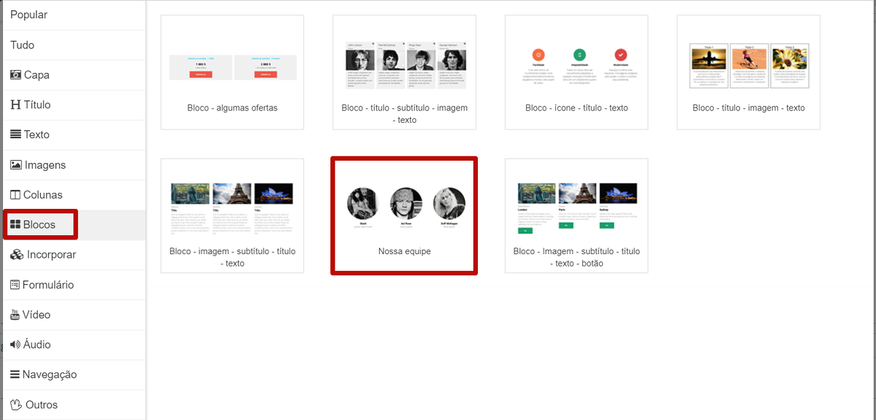This screenshot has height=420, width=876.
Task: Click the picture icon beside Imagens
Action: (16, 165)
